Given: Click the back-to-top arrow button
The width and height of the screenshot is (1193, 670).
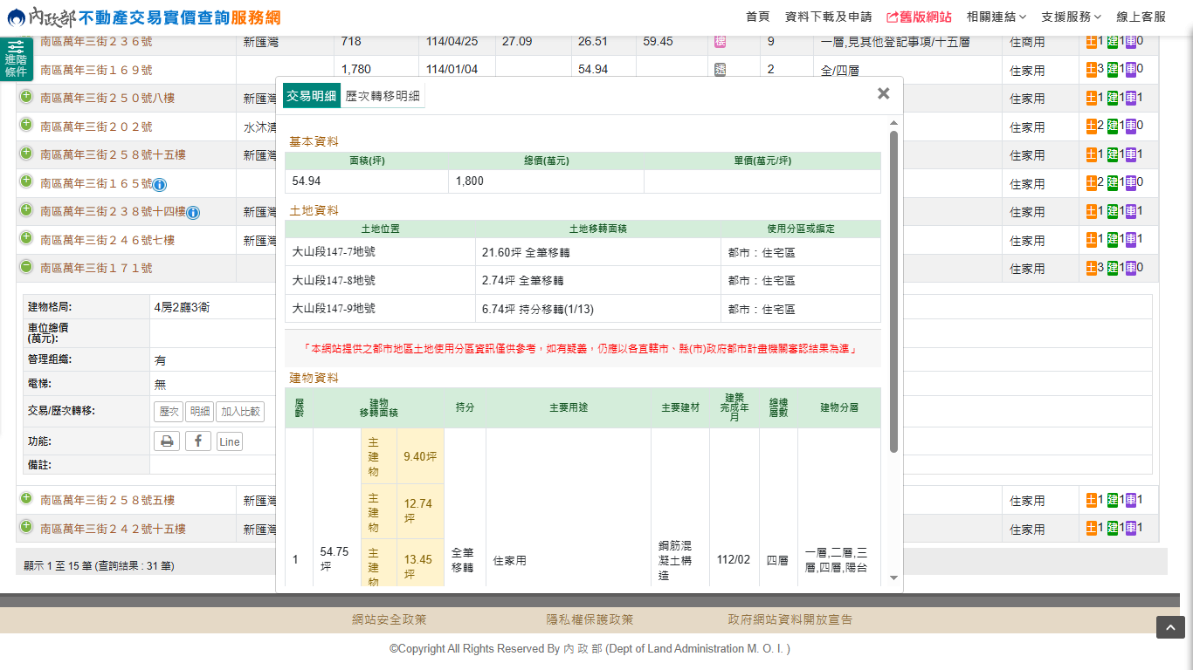Looking at the screenshot, I should click(1170, 627).
